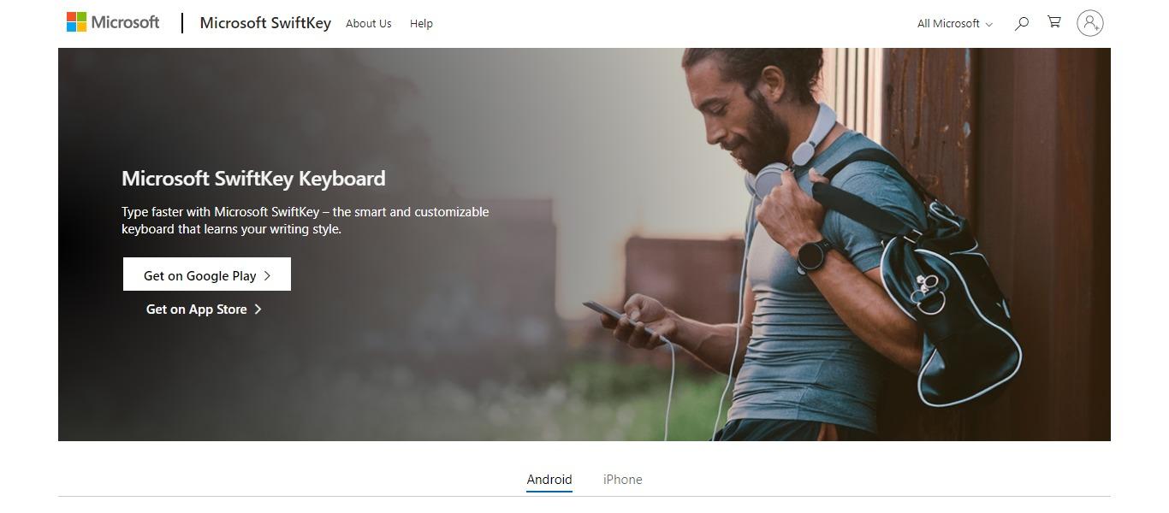Follow the Get on App Store link
Viewport: 1169px width, 513px height.
point(205,310)
